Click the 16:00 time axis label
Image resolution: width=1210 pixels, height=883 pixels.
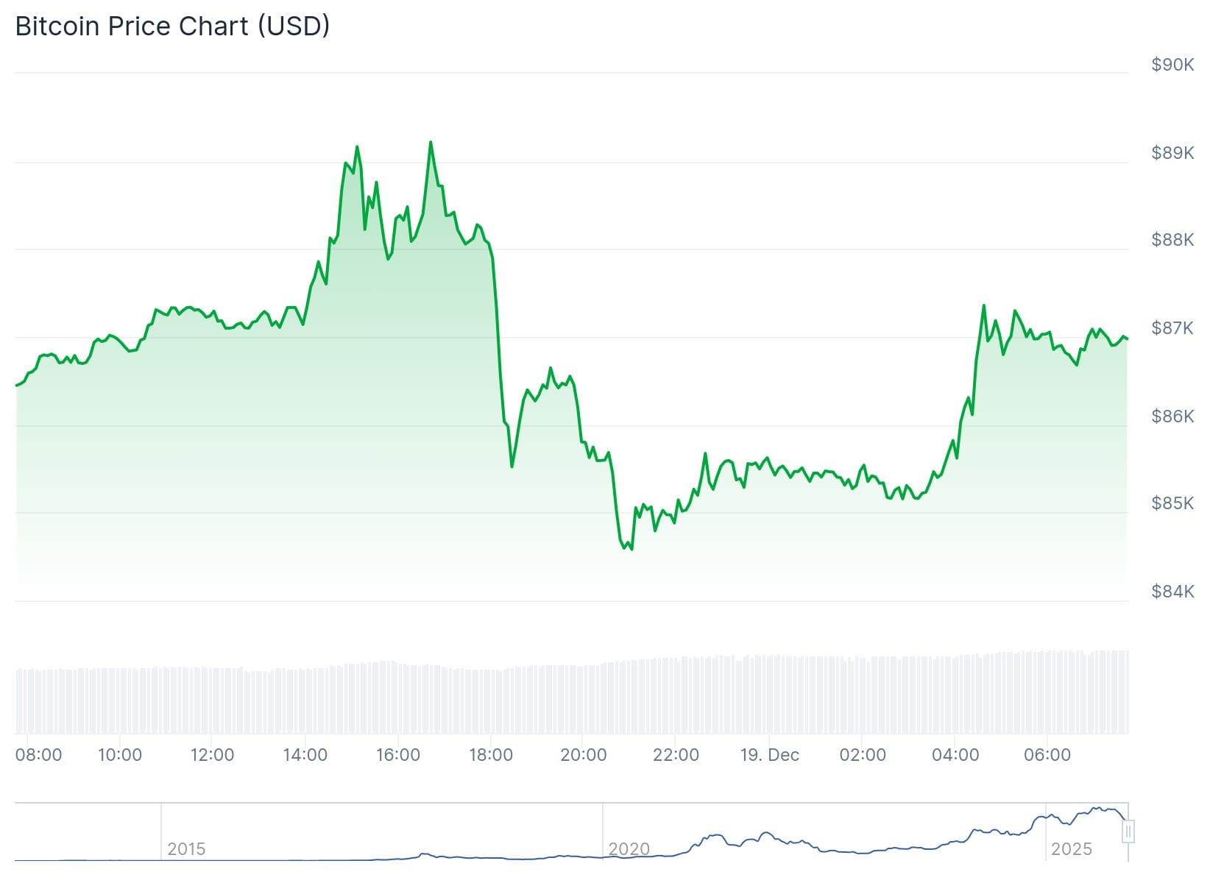(x=397, y=755)
